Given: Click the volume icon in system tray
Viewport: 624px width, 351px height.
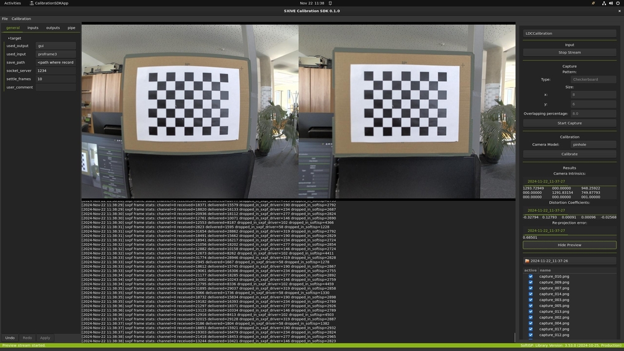Looking at the screenshot, I should 610,3.
